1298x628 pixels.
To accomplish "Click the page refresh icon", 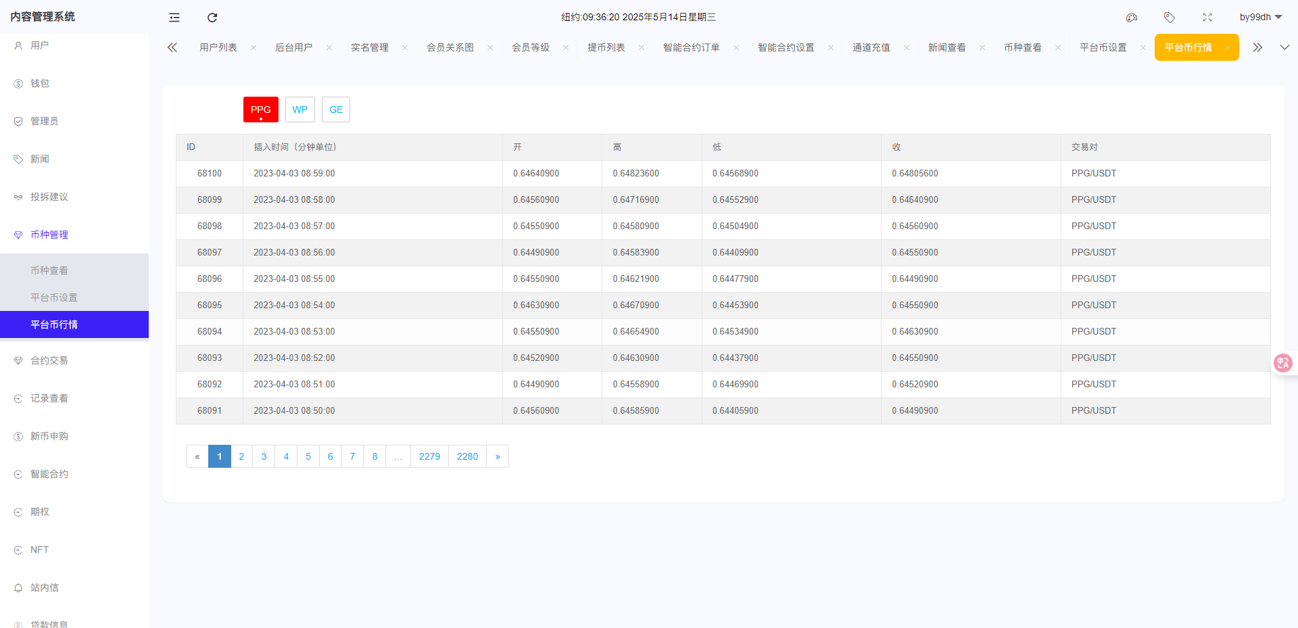I will pos(212,17).
